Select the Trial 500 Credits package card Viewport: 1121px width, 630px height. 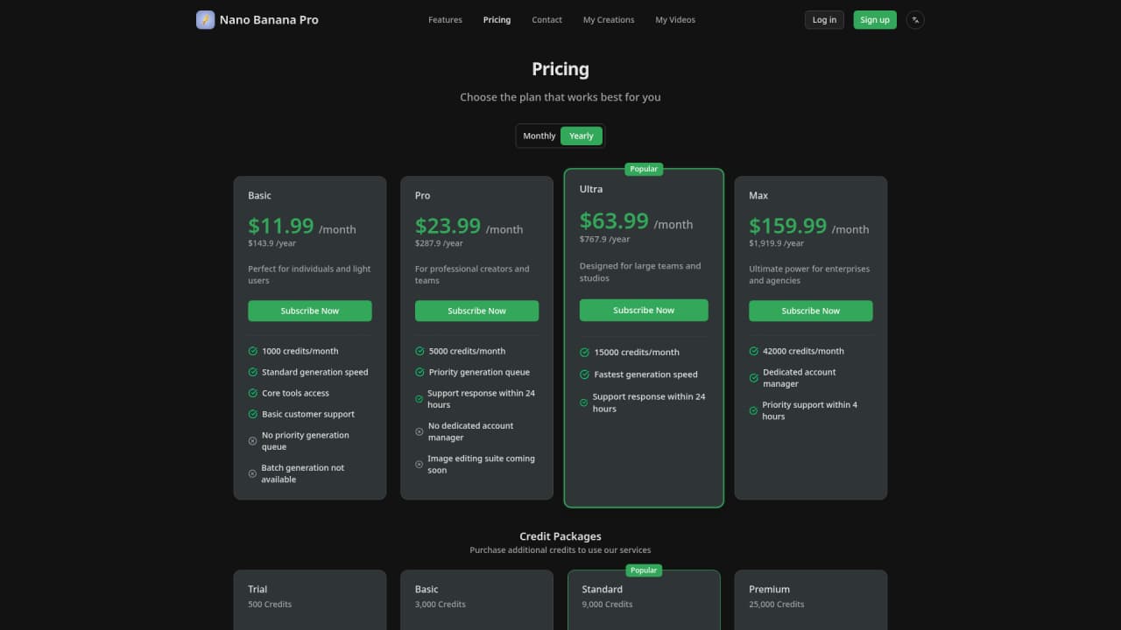[310, 600]
